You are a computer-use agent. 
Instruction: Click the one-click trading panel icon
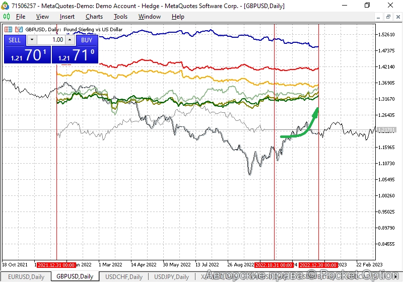click(9, 29)
